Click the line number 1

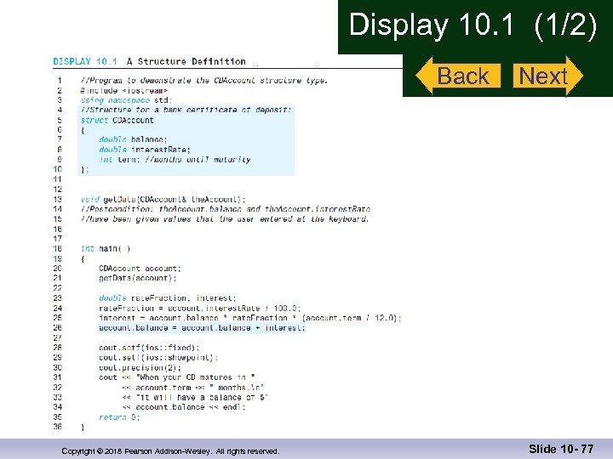[60, 81]
